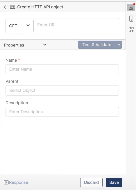This screenshot has width=136, height=190.
Task: Expand the Properties section selector
Action: (x=25, y=45)
